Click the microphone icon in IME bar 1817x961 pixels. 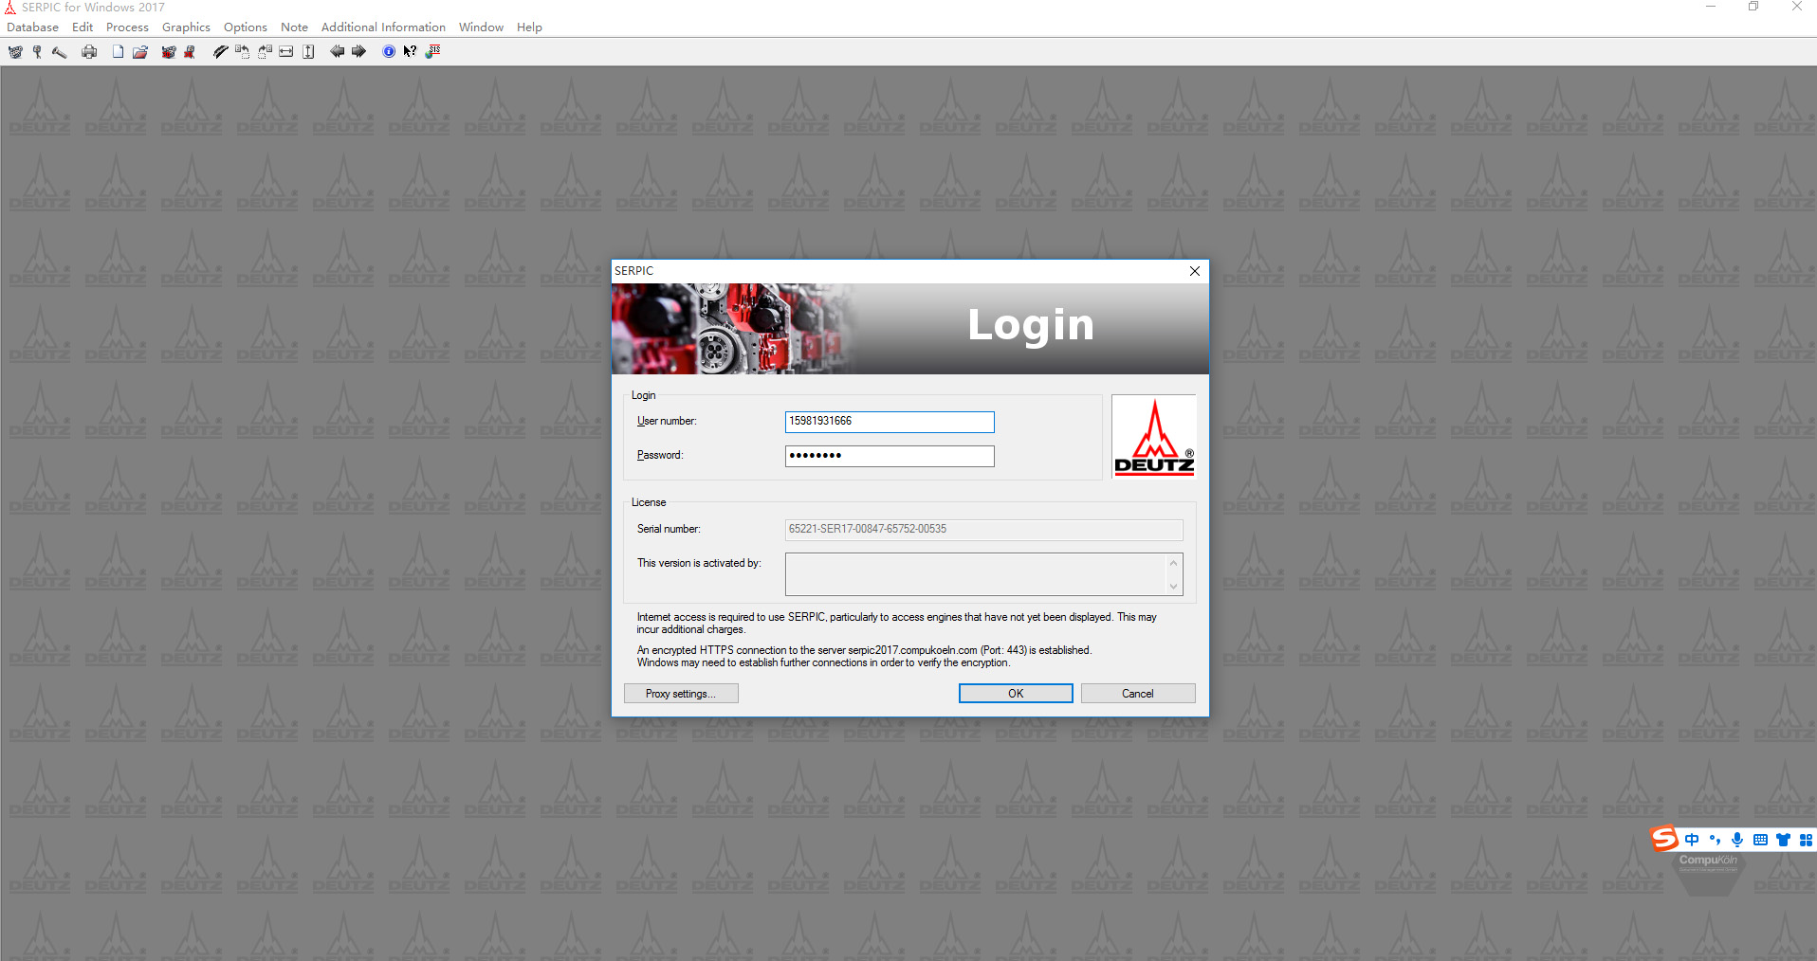coord(1737,840)
